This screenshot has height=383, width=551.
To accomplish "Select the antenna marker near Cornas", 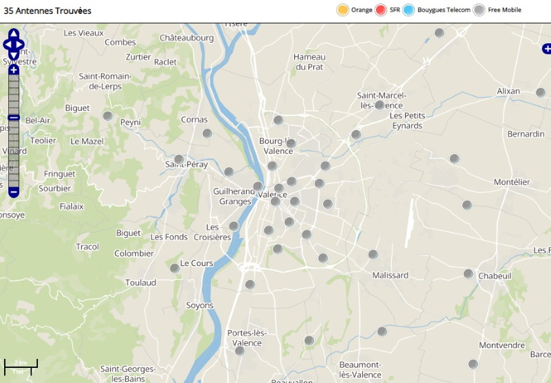I will pos(207,133).
